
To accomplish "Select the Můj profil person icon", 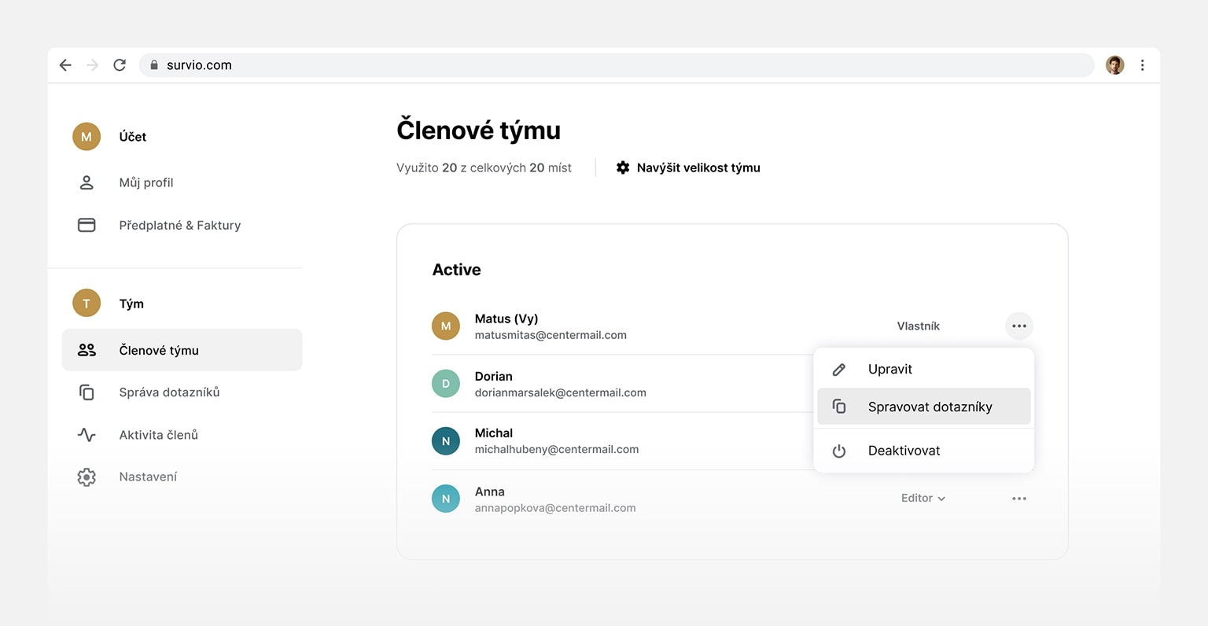I will (87, 182).
